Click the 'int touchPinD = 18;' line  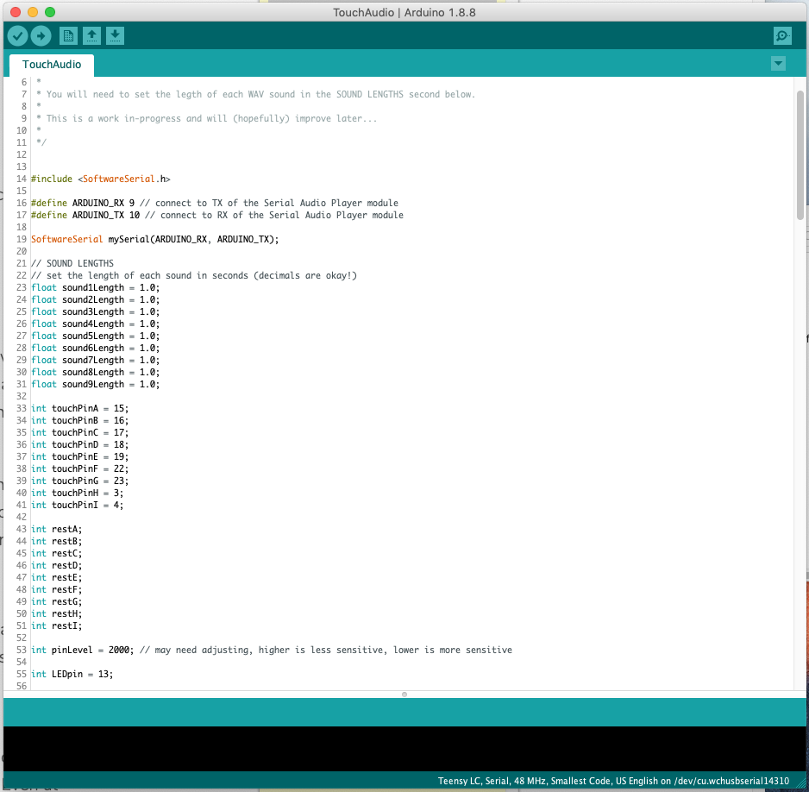coord(80,445)
